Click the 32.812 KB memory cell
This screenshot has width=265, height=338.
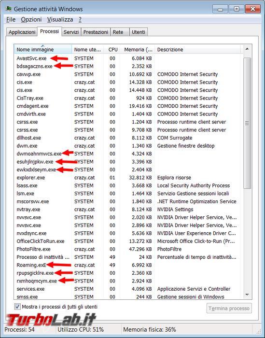click(140, 178)
